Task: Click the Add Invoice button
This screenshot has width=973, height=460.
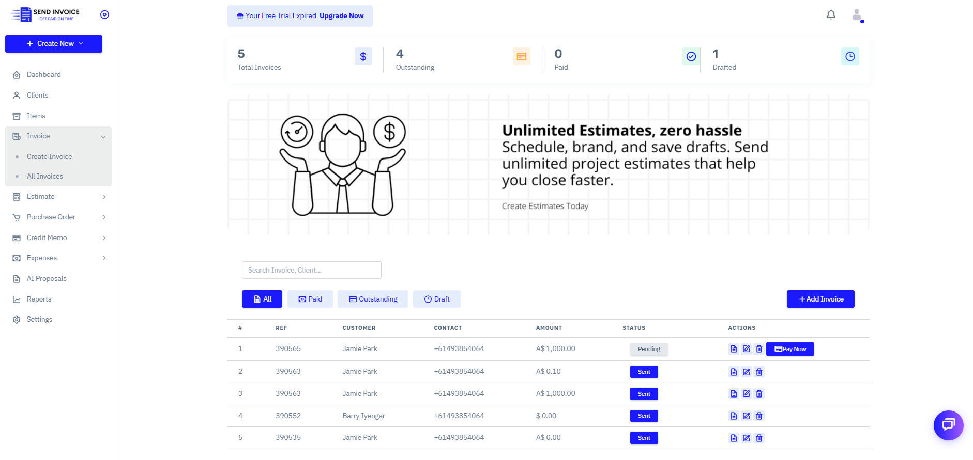Action: pos(820,299)
